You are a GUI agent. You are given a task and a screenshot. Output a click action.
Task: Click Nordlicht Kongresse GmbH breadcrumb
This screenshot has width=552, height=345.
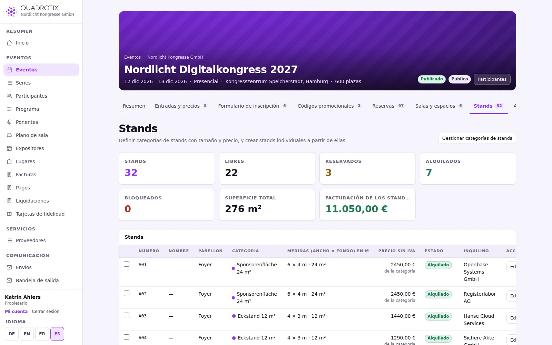click(175, 57)
